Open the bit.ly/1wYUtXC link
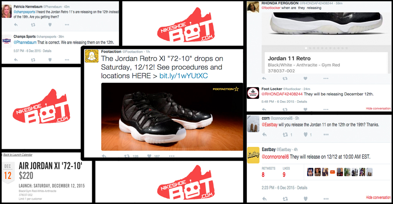 [x=184, y=76]
